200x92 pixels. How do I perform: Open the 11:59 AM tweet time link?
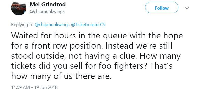(21, 87)
